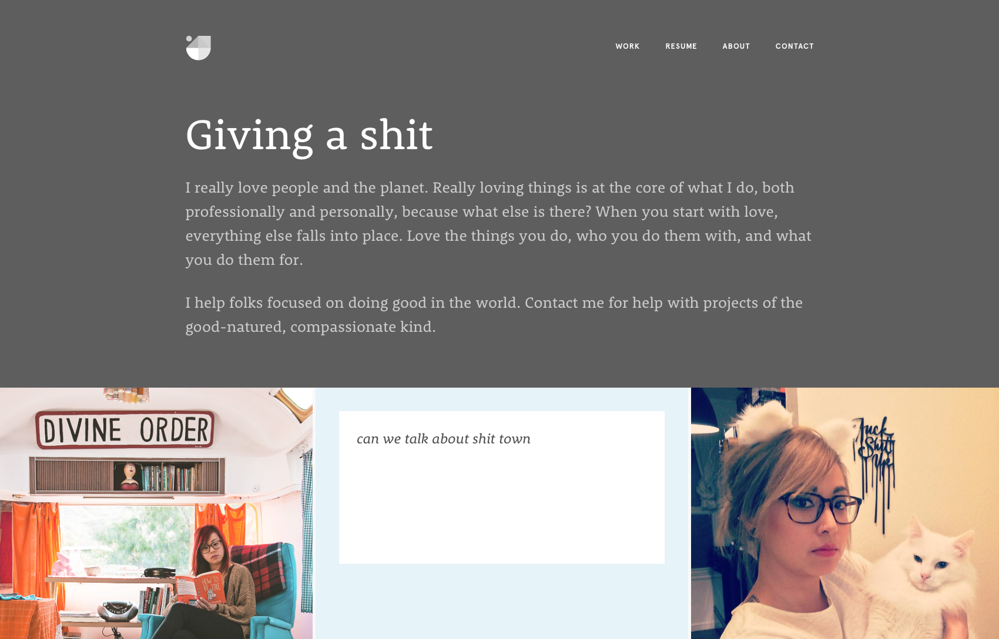This screenshot has height=639, width=999.
Task: Select CONTACT in the top navigation
Action: click(794, 46)
